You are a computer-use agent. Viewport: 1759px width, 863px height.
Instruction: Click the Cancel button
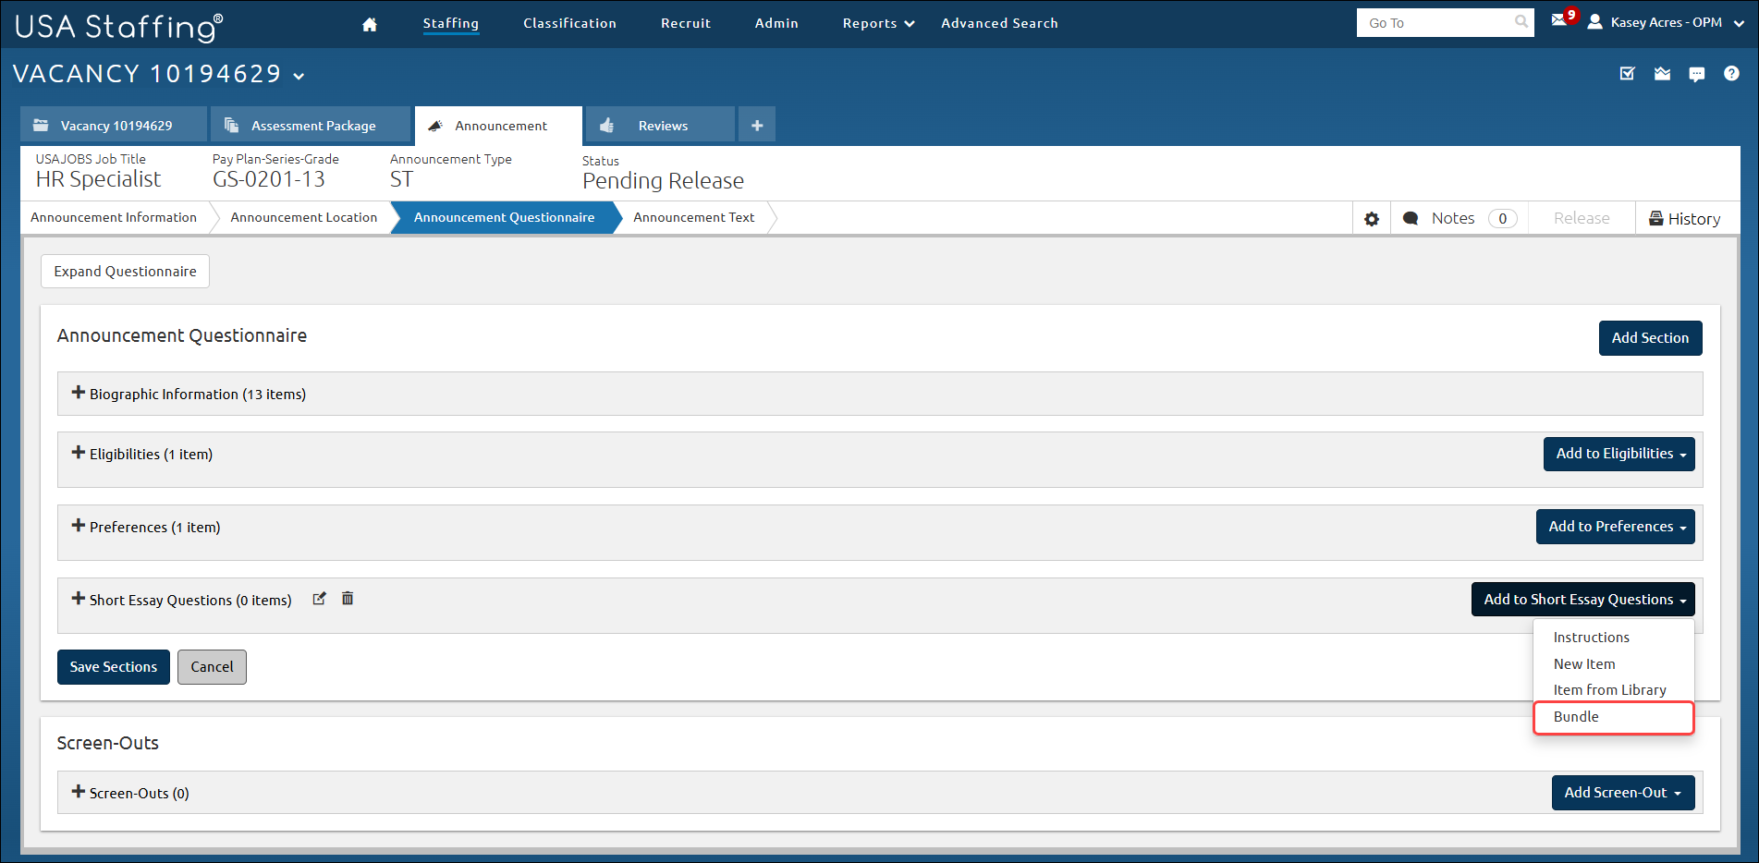212,667
